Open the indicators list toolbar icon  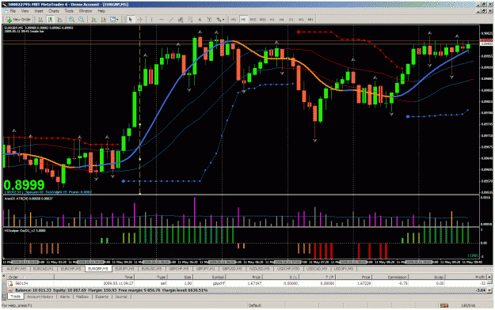[112, 20]
